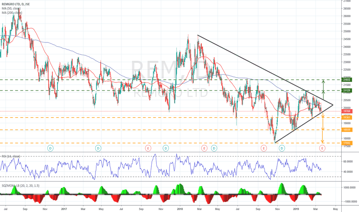Click the 20000 value on the price axis
The width and height of the screenshot is (359, 212).
[x=347, y=108]
